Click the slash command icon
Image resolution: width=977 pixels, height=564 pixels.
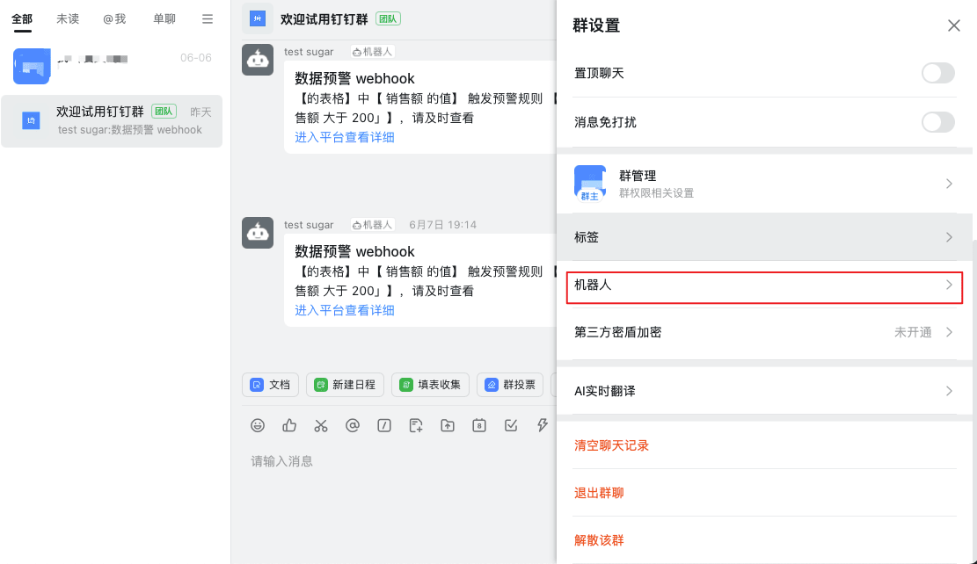click(x=383, y=425)
